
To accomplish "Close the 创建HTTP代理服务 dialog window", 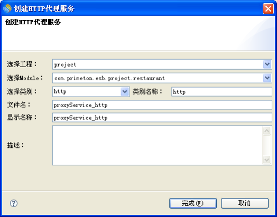I will click(x=268, y=8).
